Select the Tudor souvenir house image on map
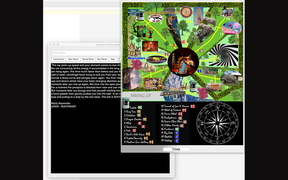The image size is (288, 180). pos(134,50)
